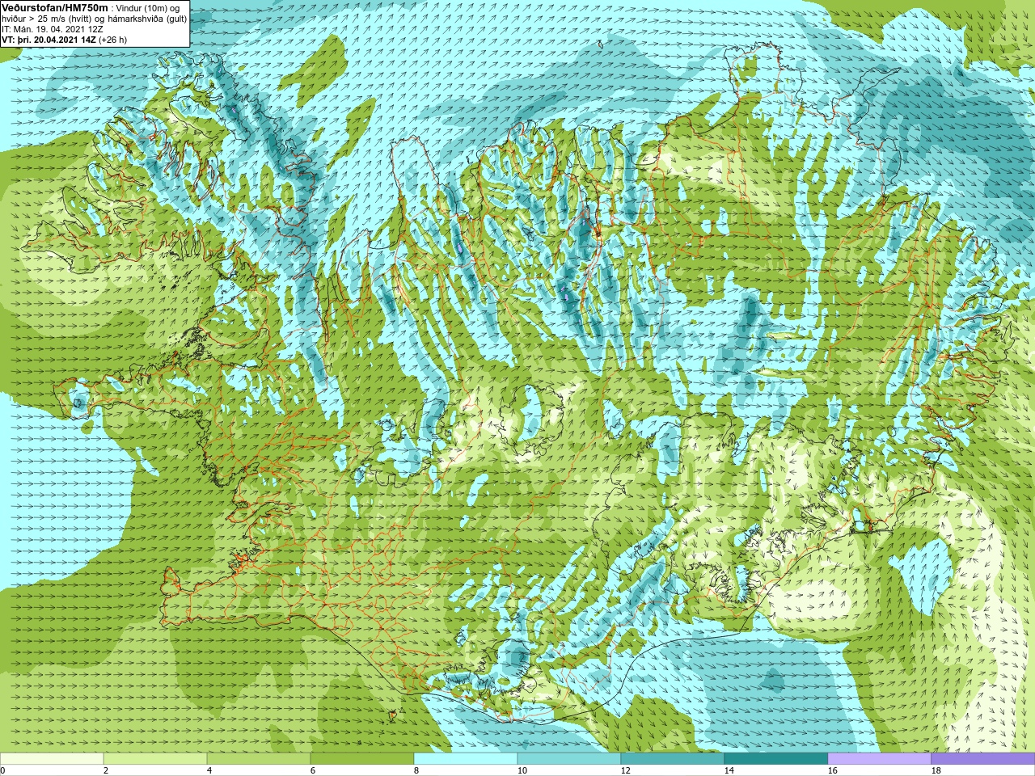Select the light green 2–4 legend swatch
The image size is (1035, 776).
[155, 759]
